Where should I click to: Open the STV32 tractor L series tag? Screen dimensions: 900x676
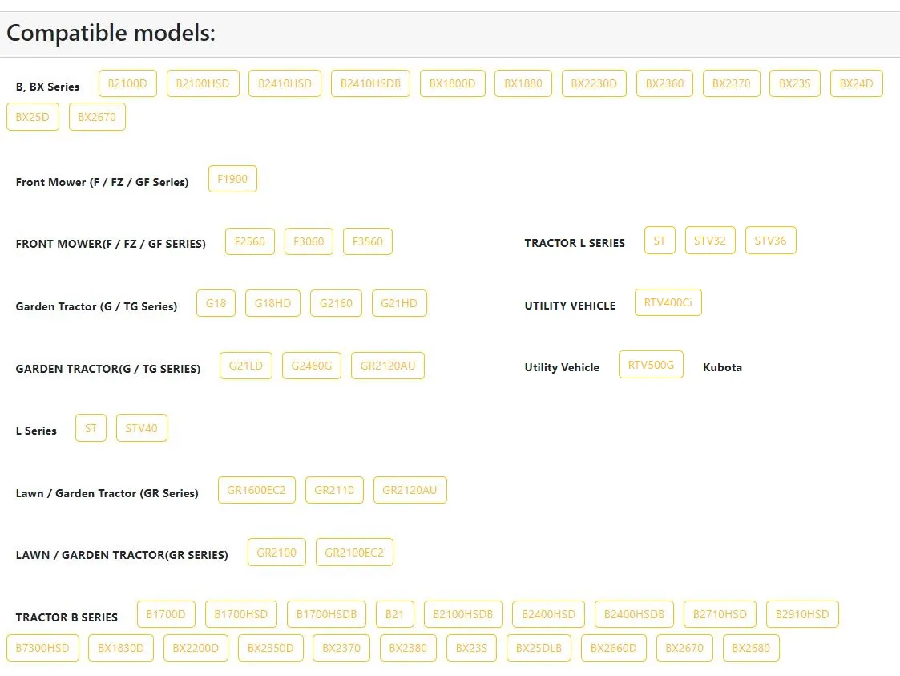click(x=710, y=240)
